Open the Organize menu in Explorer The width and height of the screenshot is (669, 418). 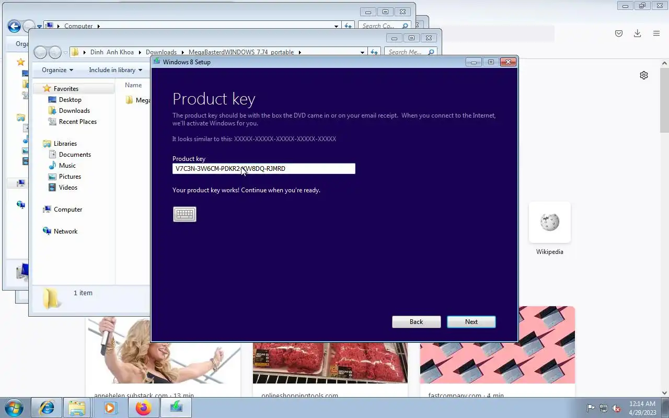[57, 70]
